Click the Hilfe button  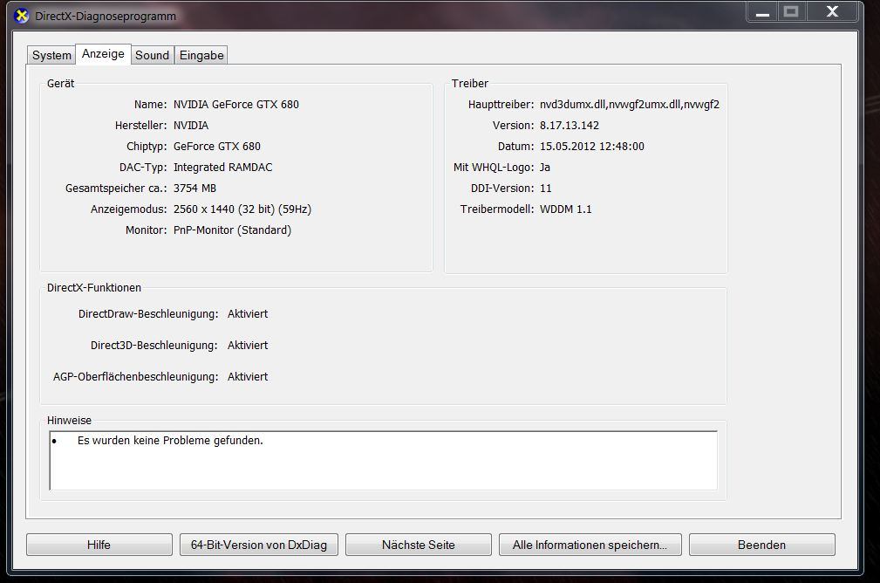pos(99,545)
